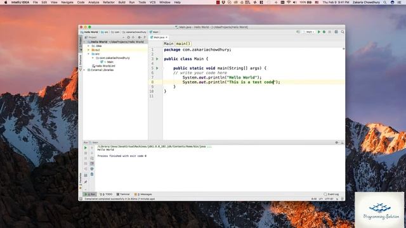The image size is (406, 228).
Task: Click the Apple menu logo
Action: [x=6, y=3]
